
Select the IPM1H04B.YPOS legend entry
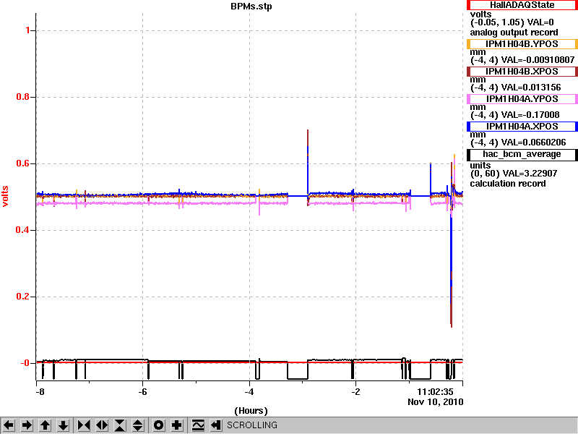(x=522, y=44)
